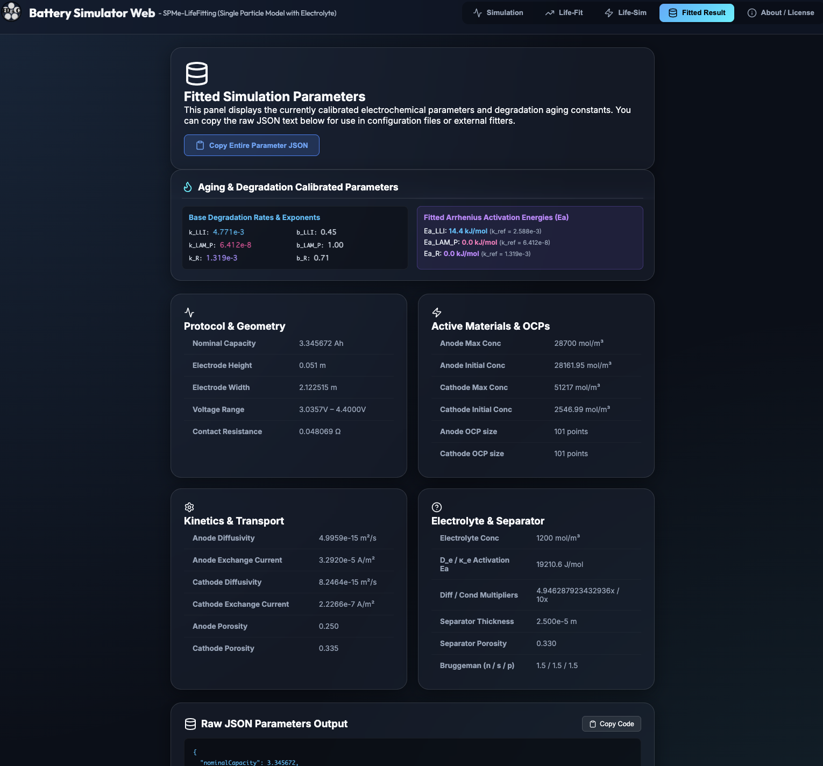Click Nominal Capacity value 3.345672 Ah
823x766 pixels.
coord(321,343)
